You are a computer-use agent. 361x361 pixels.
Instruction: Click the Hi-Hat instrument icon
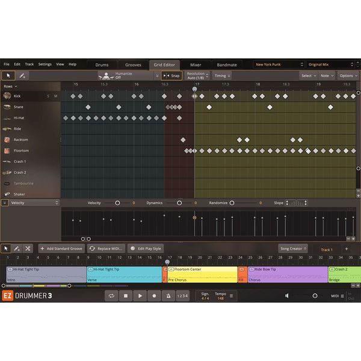click(x=7, y=118)
